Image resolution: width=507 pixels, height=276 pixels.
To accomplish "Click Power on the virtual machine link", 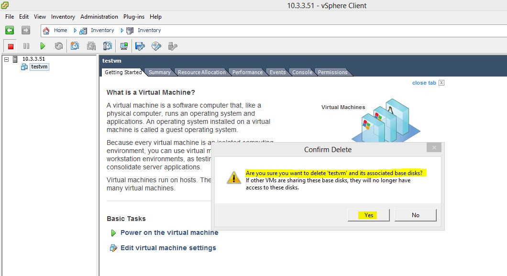I will point(169,232).
